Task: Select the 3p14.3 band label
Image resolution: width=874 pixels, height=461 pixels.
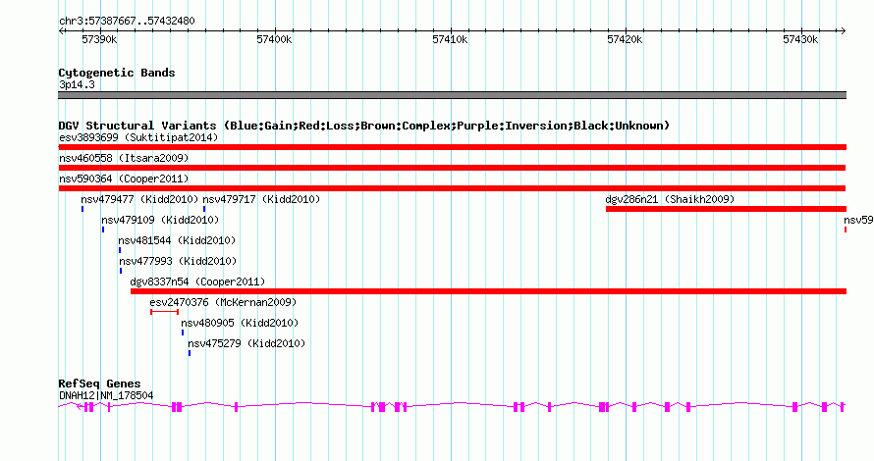Action: click(77, 84)
